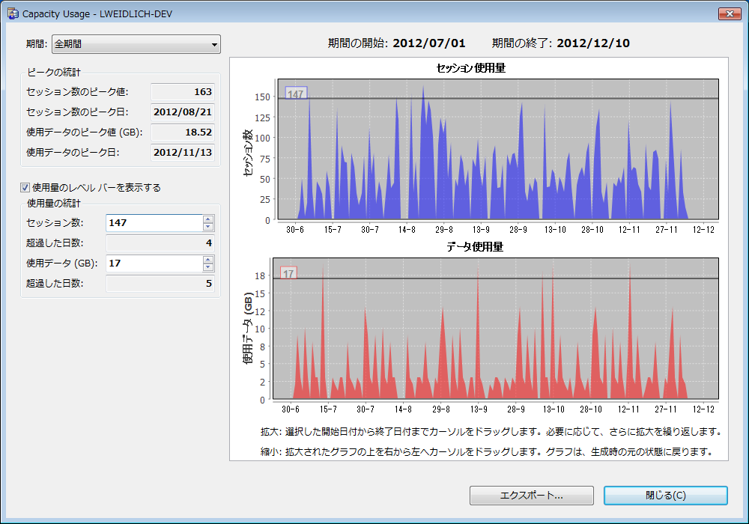Increase セッション数 with the up arrow
The image size is (749, 524).
tap(208, 219)
